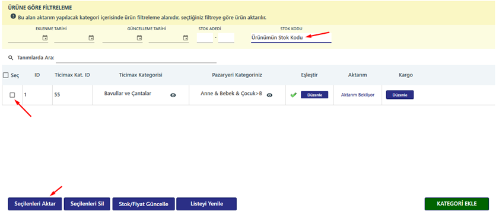Image resolution: width=499 pixels, height=218 pixels.
Task: Focus the Stok Kodu input field
Action: [x=291, y=38]
